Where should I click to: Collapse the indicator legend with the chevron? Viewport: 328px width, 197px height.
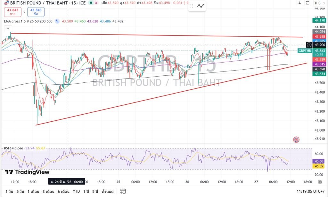[x=7, y=28]
